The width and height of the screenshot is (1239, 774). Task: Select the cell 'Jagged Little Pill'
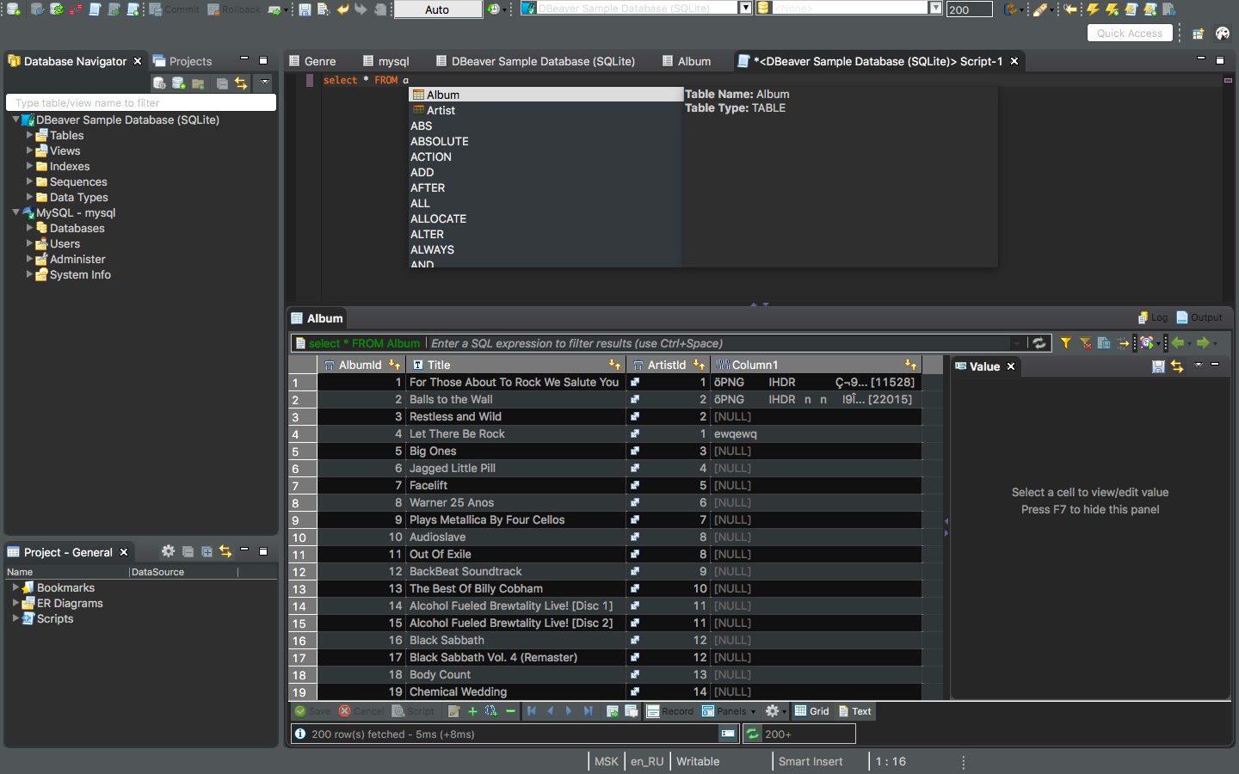pyautogui.click(x=453, y=468)
